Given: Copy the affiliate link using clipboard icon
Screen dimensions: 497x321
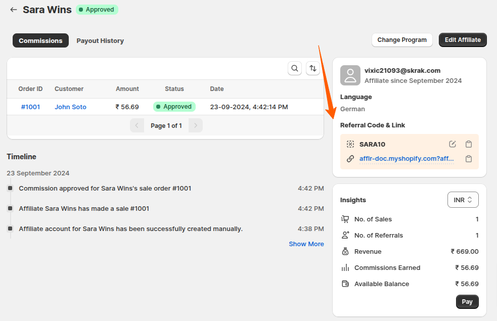Looking at the screenshot, I should 468,158.
